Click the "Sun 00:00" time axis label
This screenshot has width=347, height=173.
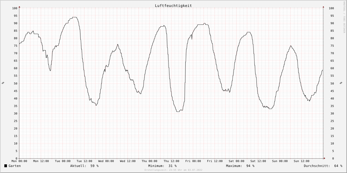[x=280, y=161]
